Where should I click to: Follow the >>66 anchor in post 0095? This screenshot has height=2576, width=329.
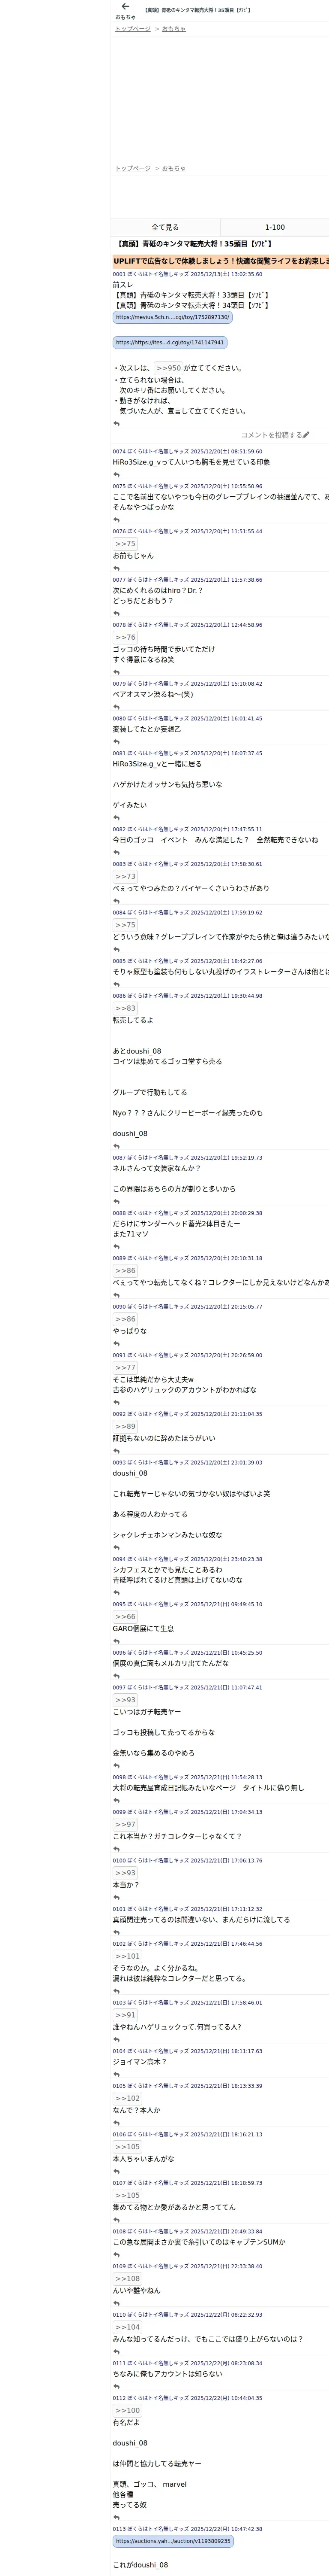click(x=126, y=1616)
